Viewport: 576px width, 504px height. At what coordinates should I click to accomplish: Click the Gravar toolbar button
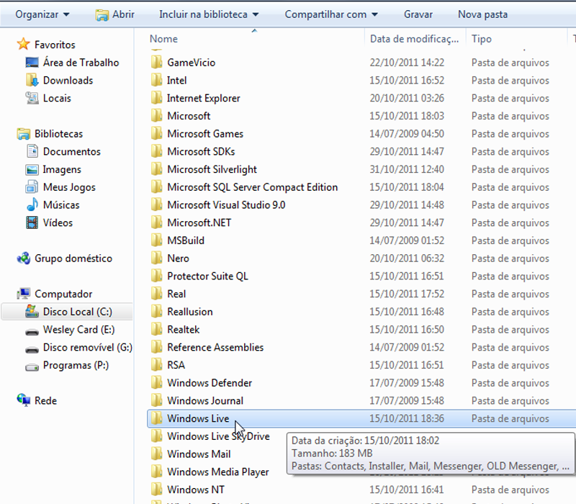click(418, 14)
